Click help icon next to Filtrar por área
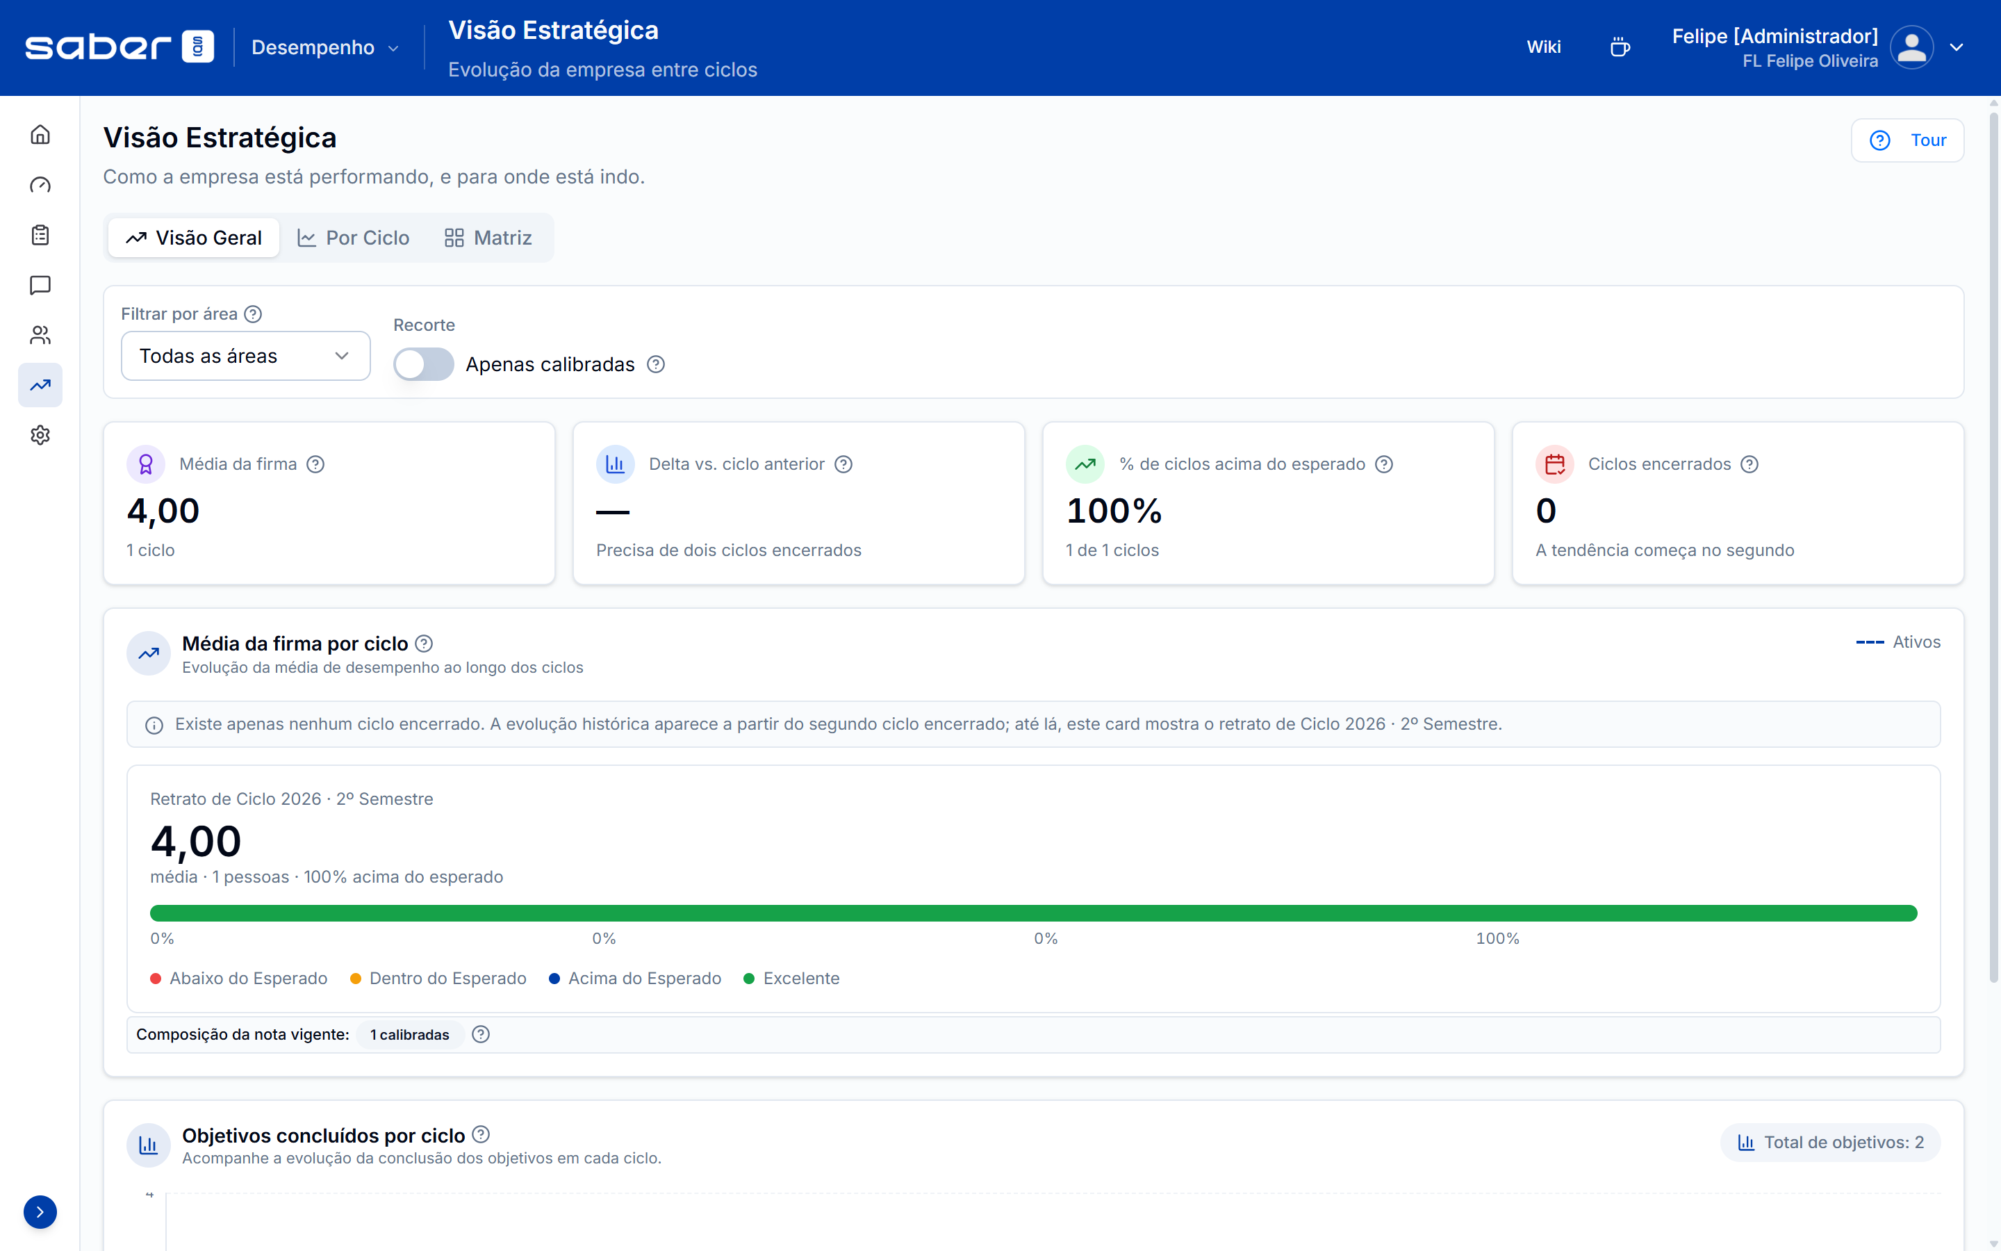2001x1251 pixels. (x=253, y=314)
